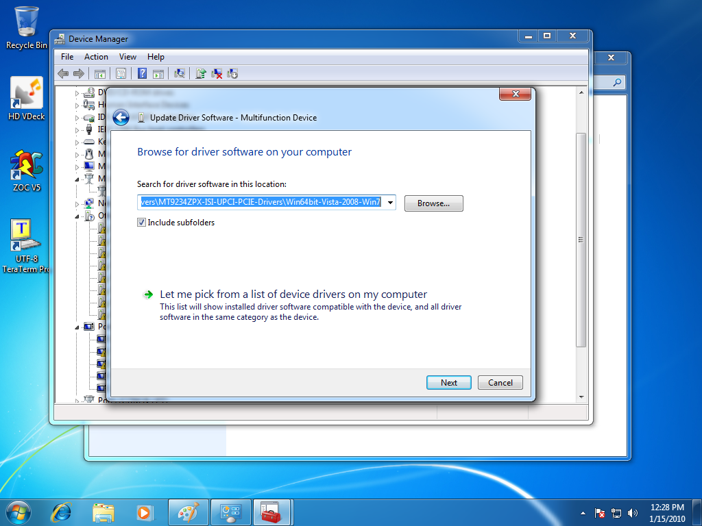The width and height of the screenshot is (702, 526).
Task: Click the Properties toolbar icon
Action: 121,73
